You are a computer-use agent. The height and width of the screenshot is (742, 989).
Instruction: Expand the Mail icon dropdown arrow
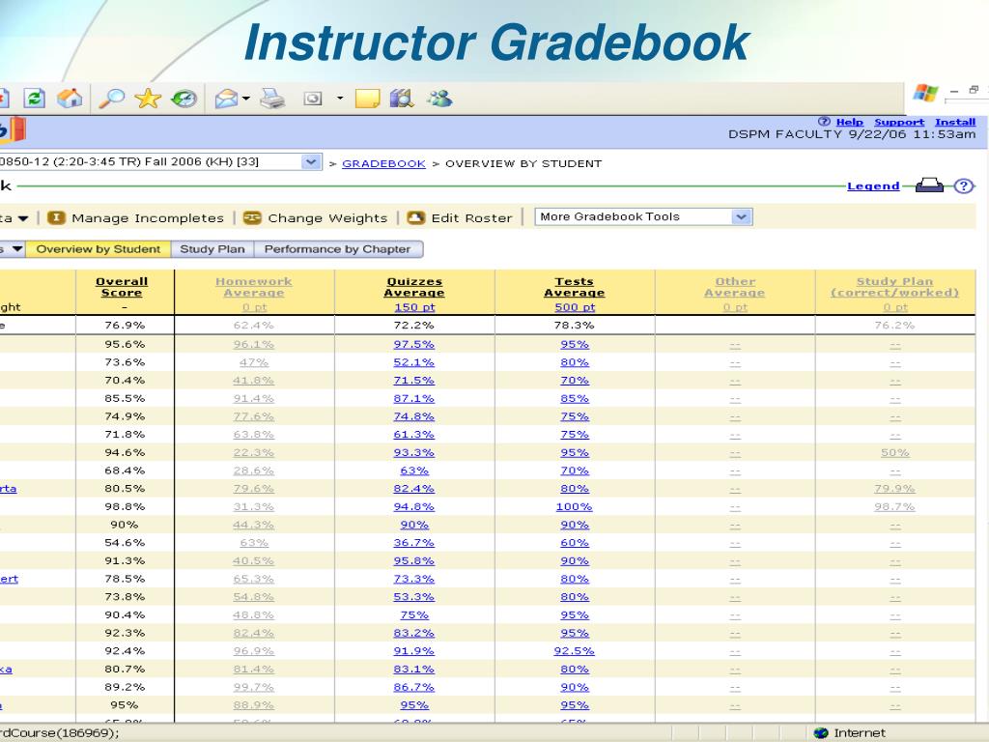point(246,99)
